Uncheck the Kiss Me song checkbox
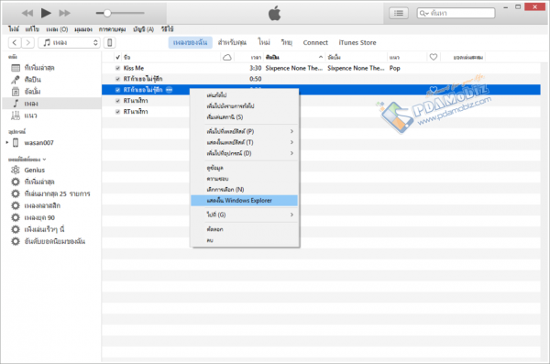Image resolution: width=550 pixels, height=364 pixels. tap(118, 68)
